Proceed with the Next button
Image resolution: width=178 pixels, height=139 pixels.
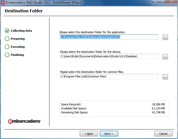pos(109,134)
